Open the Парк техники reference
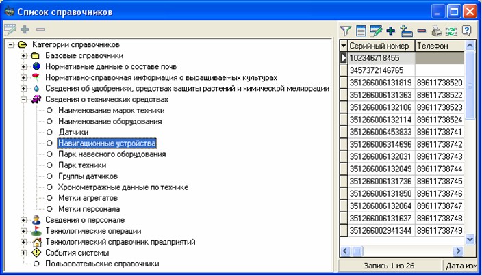This screenshot has height=276, width=482. 82,165
